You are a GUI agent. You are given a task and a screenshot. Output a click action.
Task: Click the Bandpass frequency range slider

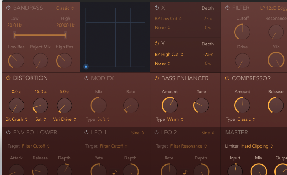pos(40,35)
